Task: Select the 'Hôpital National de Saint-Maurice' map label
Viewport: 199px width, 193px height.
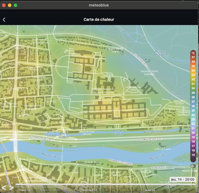Action: coord(104,90)
